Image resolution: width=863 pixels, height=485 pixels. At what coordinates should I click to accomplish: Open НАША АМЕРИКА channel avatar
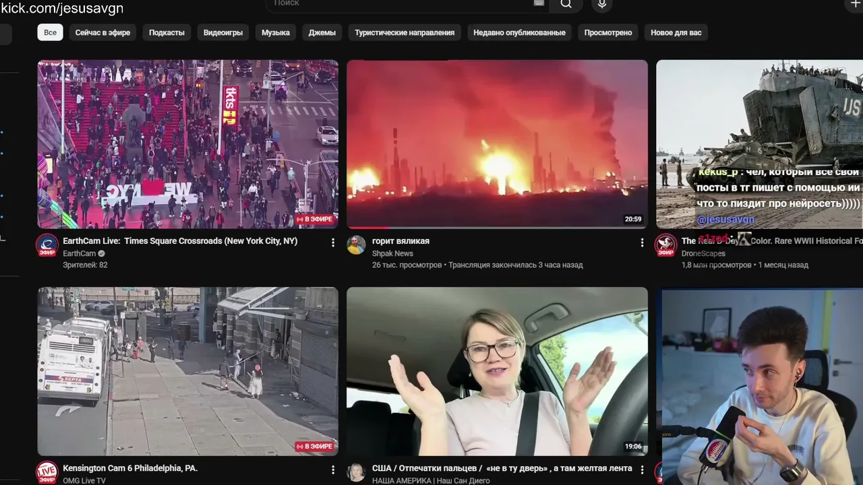[x=356, y=472]
